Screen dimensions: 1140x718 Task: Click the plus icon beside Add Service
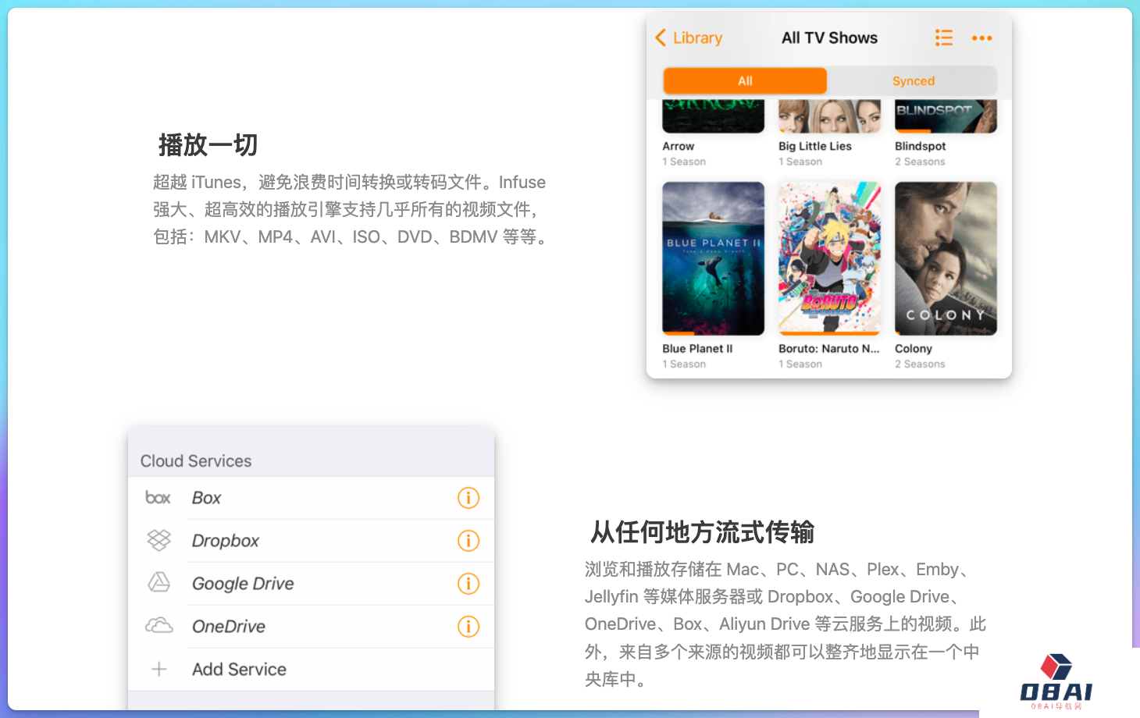click(x=159, y=669)
